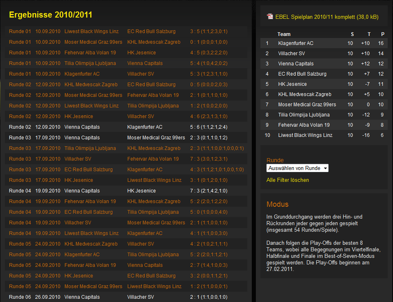The width and height of the screenshot is (393, 302).
Task: Click Runde 03 label in Villacher SV vs Fehervar row
Action: 20,159
